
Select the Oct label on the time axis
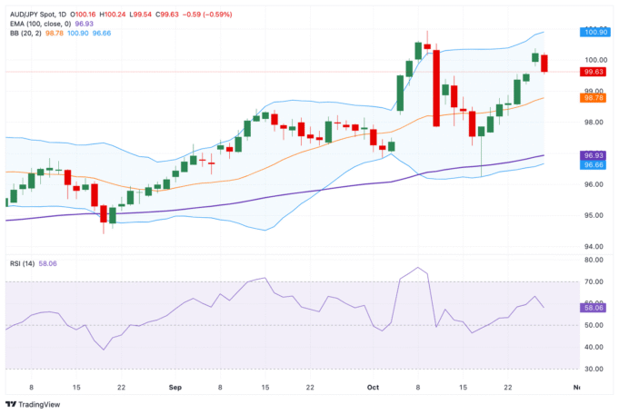pyautogui.click(x=374, y=386)
